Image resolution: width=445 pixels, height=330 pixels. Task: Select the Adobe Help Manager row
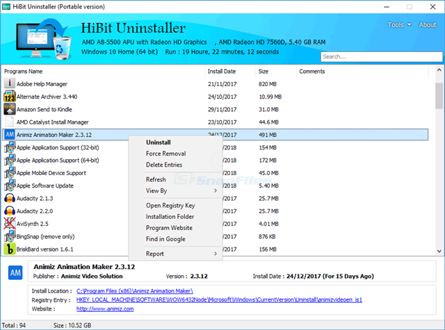(x=215, y=84)
